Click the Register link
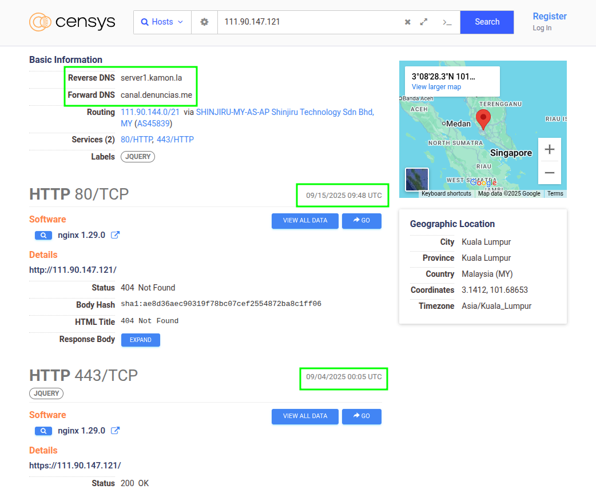This screenshot has width=596, height=489. click(549, 17)
